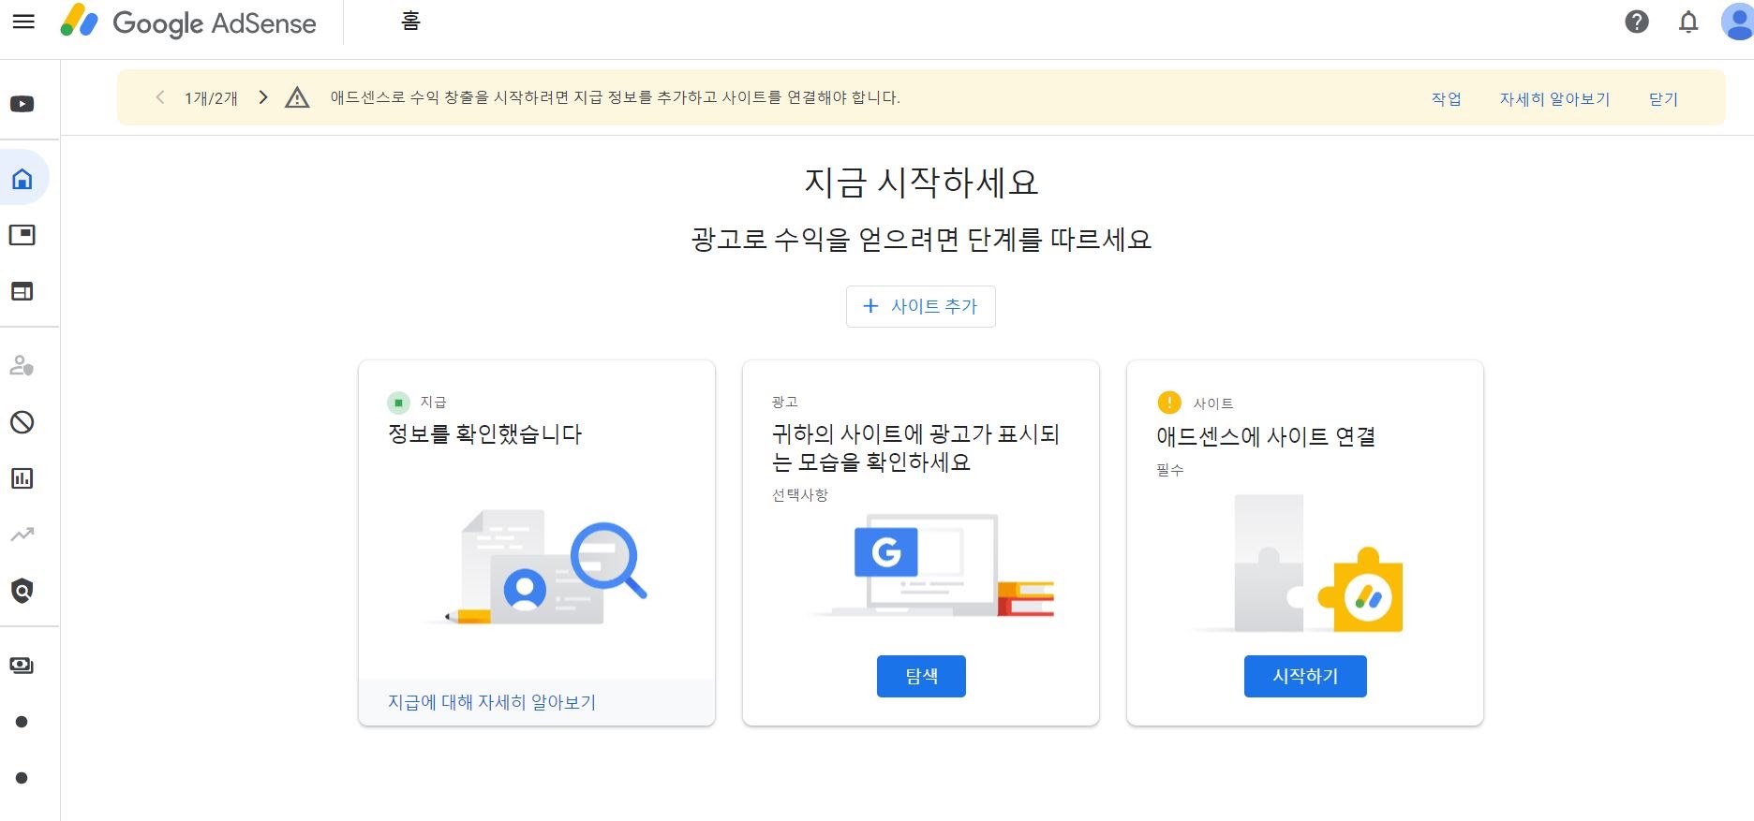Viewport: 1754px width, 821px height.
Task: Click the 시작하기 button
Action: coord(1305,676)
